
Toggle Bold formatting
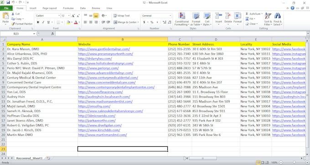[38, 22]
